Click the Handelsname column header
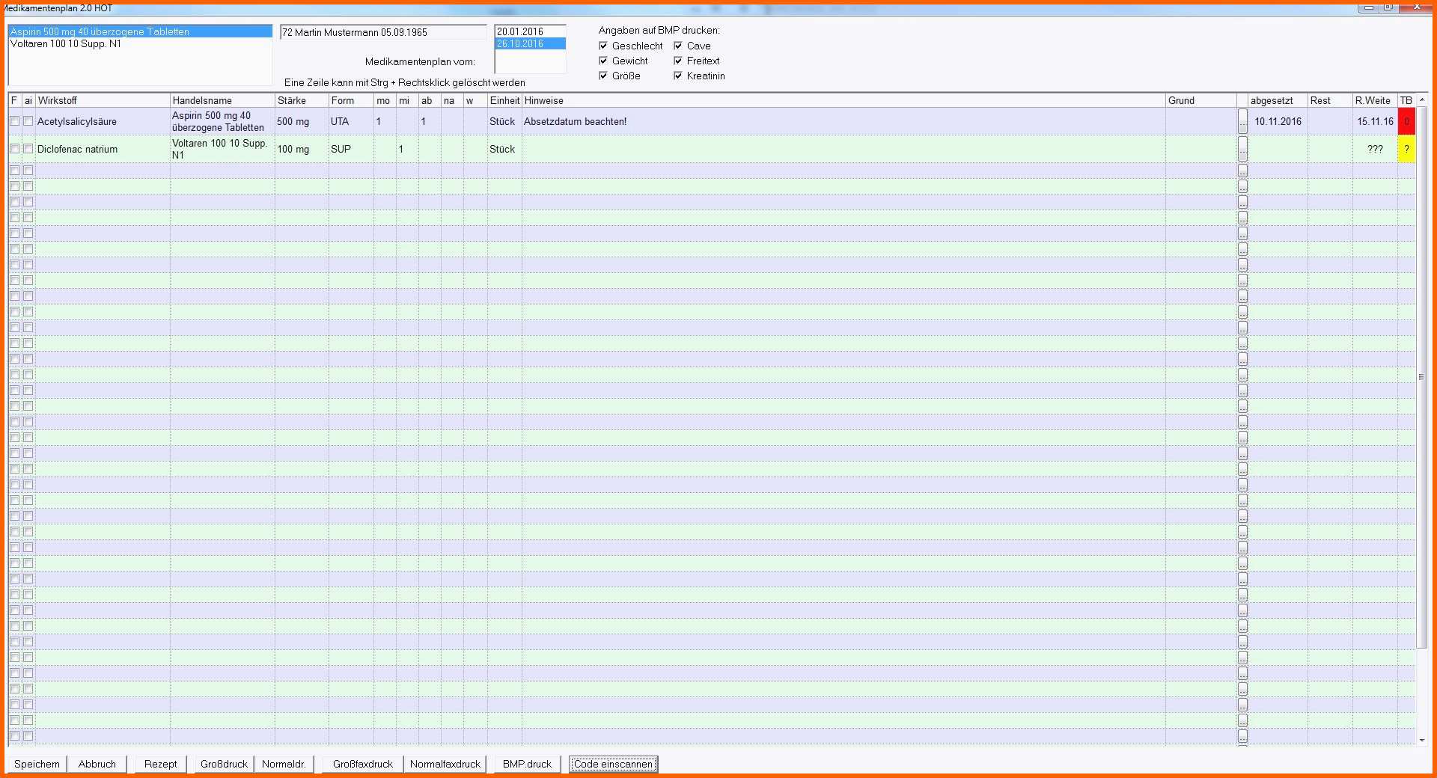 click(x=222, y=100)
